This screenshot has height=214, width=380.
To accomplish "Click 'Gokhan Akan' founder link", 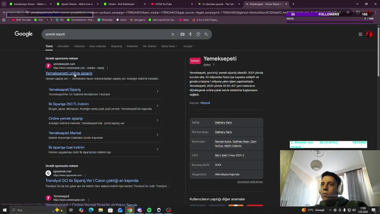I will (241, 141).
